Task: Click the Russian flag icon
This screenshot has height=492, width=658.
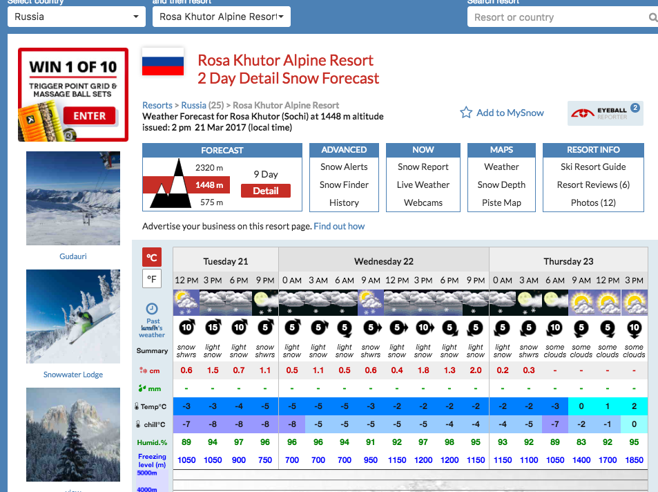Action: (x=163, y=62)
